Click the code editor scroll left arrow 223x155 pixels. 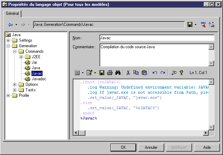[x=76, y=133]
